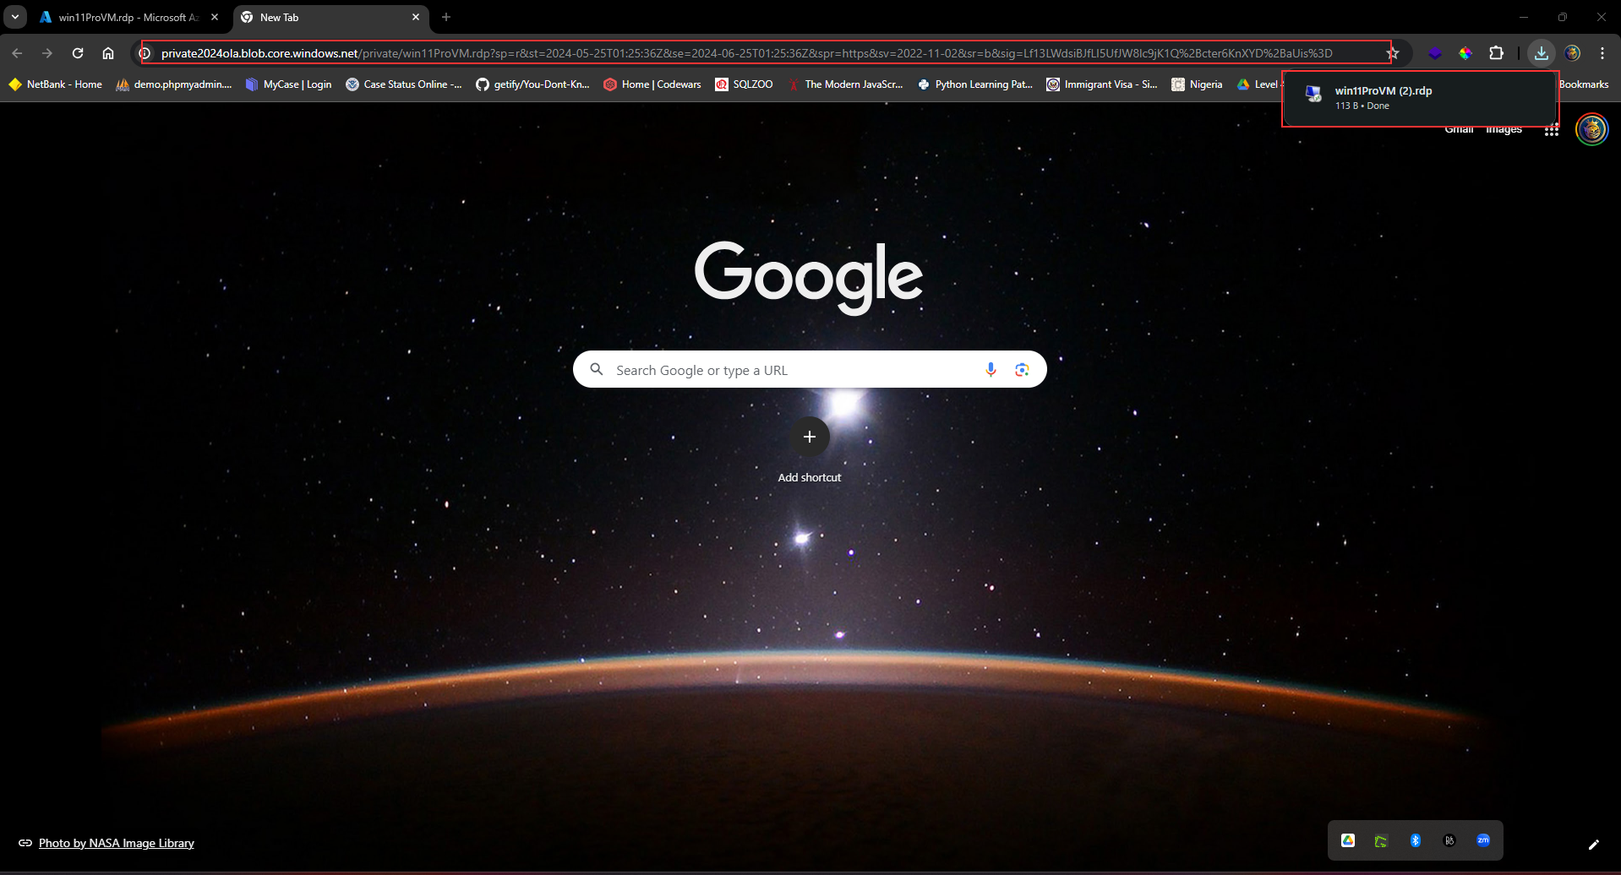Open the Downloads icon in Chrome toolbar
Screen dimensions: 1621x875
pyautogui.click(x=1542, y=52)
